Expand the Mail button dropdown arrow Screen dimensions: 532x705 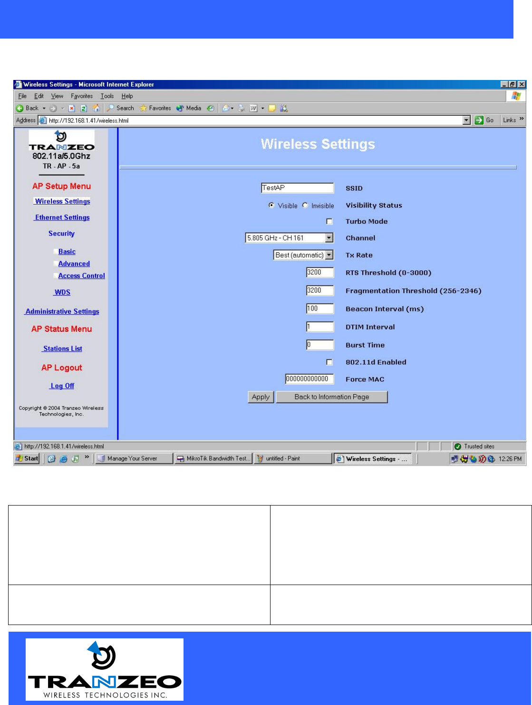(x=232, y=109)
